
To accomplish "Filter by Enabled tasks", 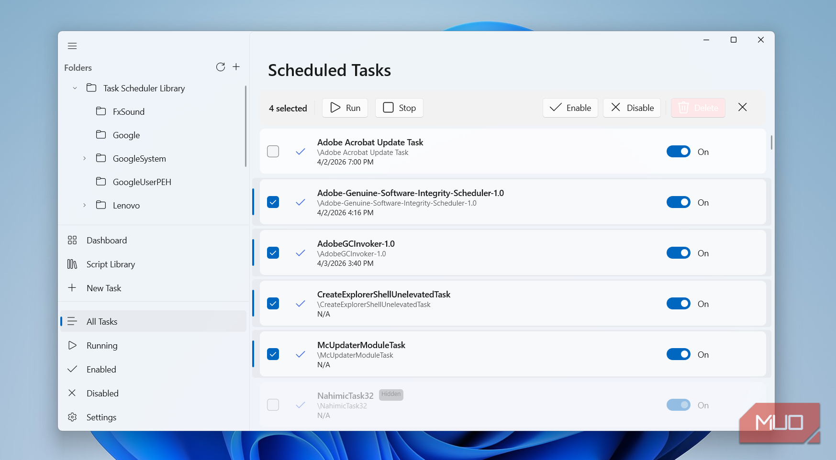I will 153,369.
